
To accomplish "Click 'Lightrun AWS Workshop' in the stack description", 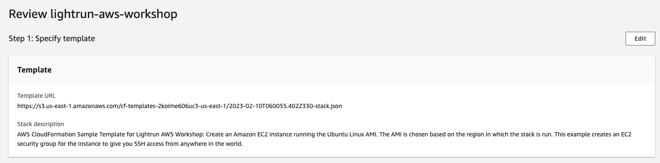I will click(x=171, y=134).
